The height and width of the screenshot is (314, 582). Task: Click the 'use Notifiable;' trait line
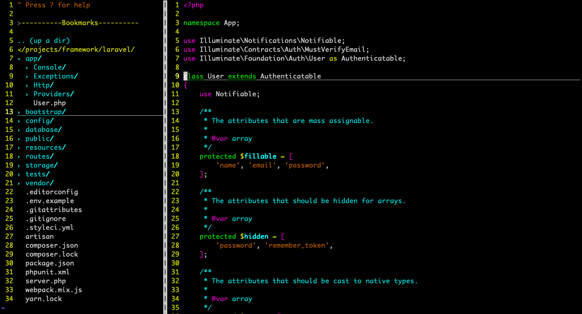click(x=230, y=94)
